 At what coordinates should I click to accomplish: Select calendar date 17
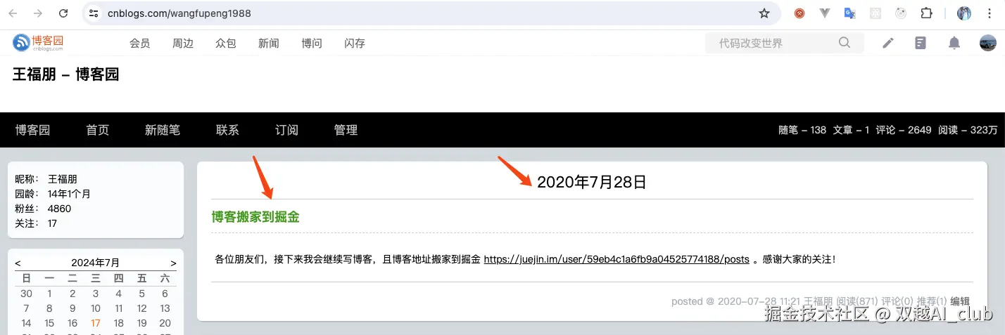pos(96,323)
